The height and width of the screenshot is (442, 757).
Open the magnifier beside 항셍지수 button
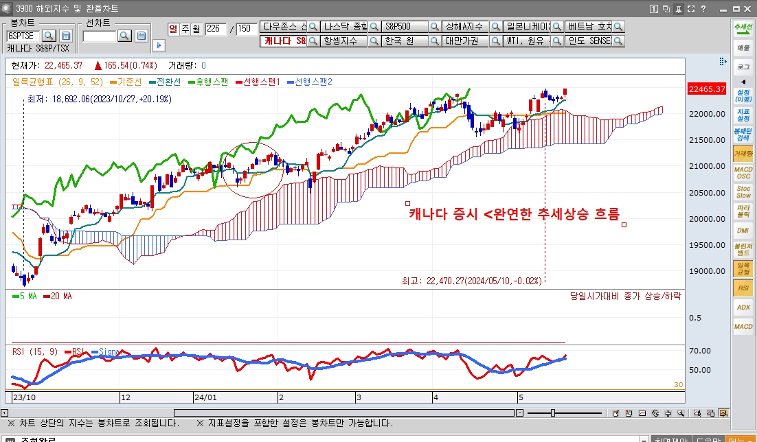point(374,41)
